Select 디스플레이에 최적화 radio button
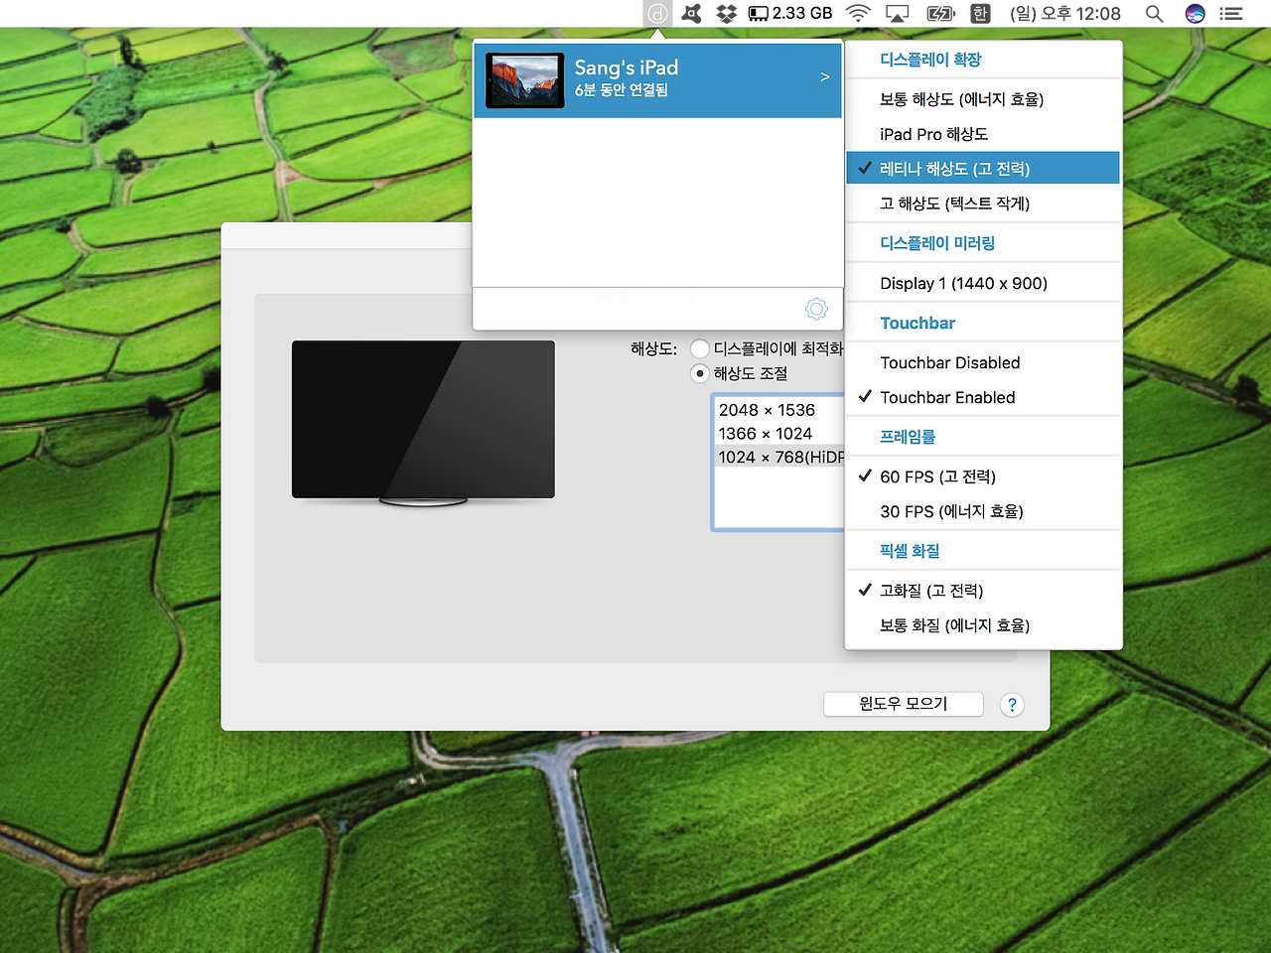Image resolution: width=1271 pixels, height=953 pixels. [700, 348]
